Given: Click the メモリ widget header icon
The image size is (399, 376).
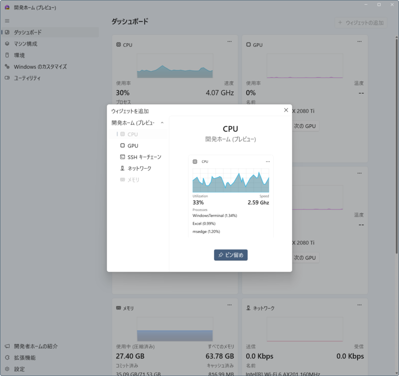Looking at the screenshot, I should [119, 308].
